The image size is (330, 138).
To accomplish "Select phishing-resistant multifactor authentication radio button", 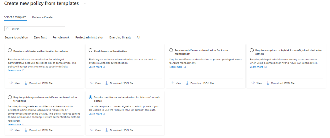I will (x=10, y=97).
